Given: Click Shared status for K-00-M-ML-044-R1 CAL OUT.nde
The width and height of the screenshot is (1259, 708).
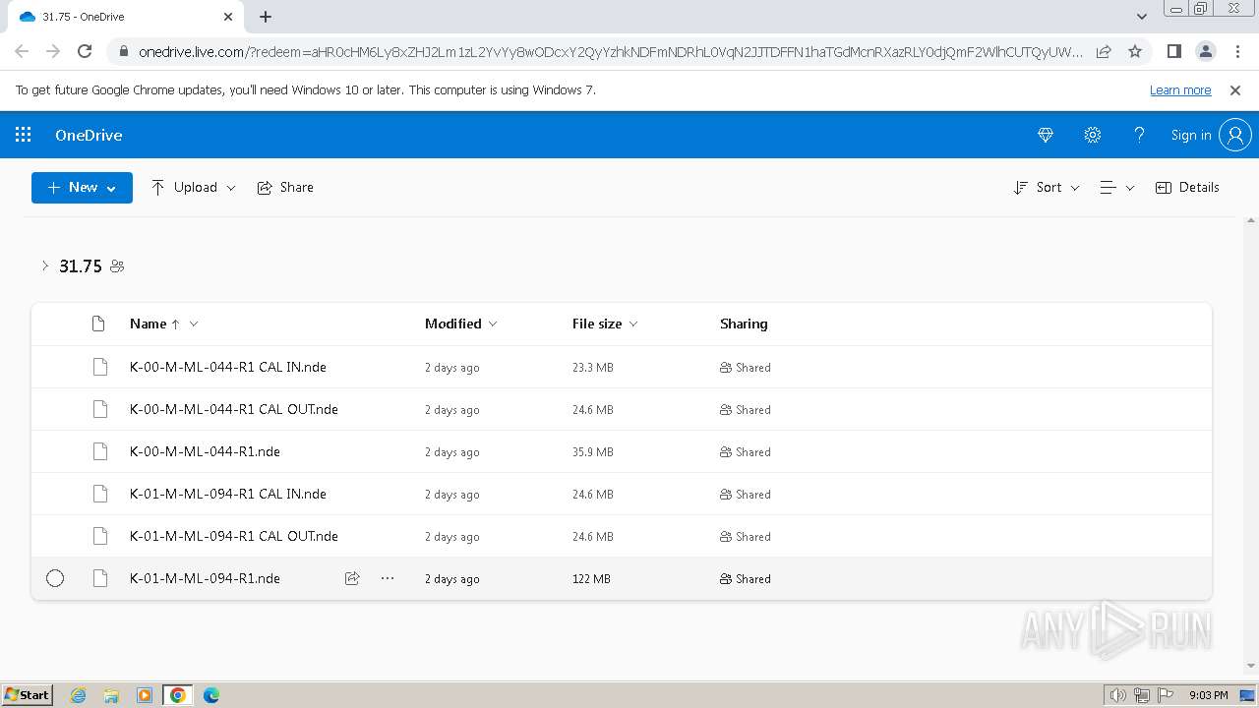Looking at the screenshot, I should [x=746, y=410].
